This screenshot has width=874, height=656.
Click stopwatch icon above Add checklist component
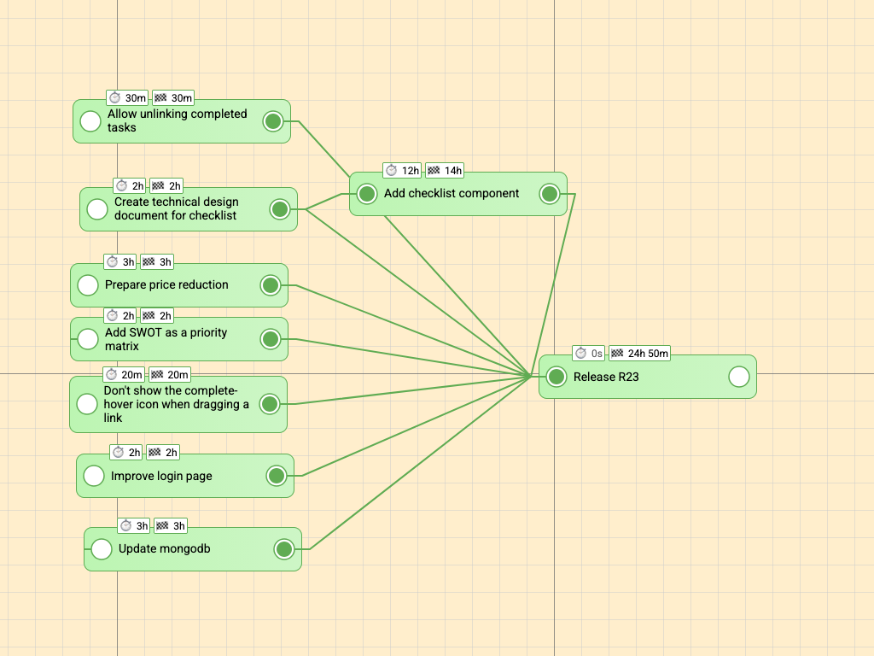pos(391,171)
